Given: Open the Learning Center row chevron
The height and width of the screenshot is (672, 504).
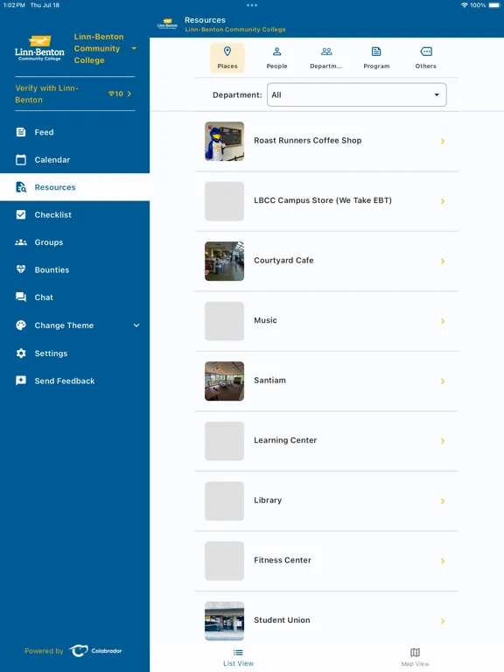Looking at the screenshot, I should (x=443, y=441).
